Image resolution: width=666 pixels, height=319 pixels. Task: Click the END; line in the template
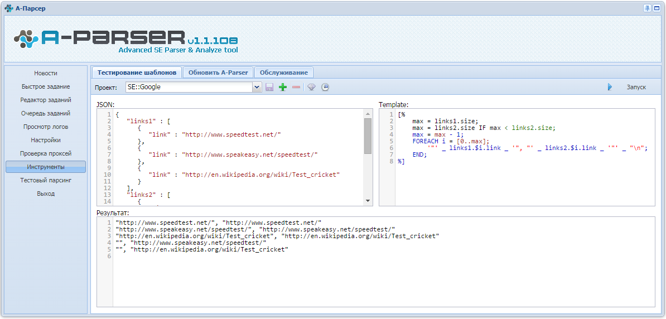[419, 154]
